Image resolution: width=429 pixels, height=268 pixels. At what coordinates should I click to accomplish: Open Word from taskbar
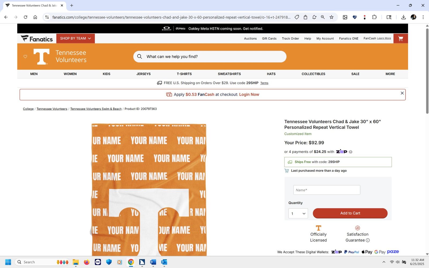tap(153, 262)
